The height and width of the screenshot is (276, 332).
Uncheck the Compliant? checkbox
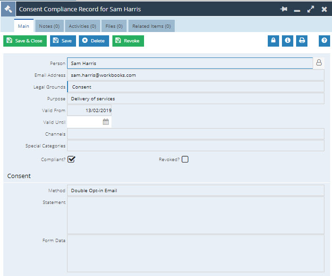tap(71, 159)
